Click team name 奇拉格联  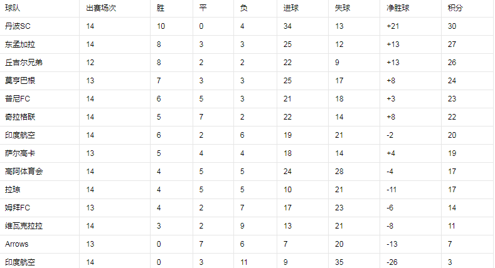click(20, 117)
